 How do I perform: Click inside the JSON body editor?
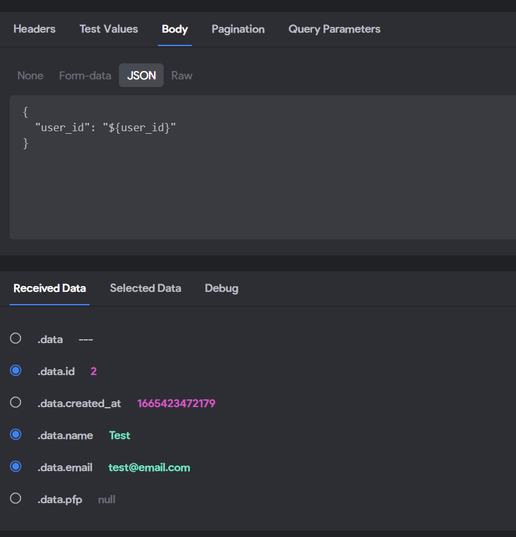263,168
